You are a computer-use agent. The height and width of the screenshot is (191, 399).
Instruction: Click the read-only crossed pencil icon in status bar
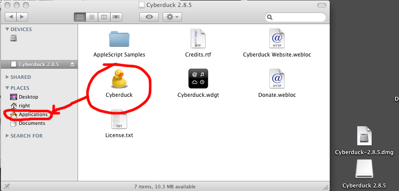7,186
